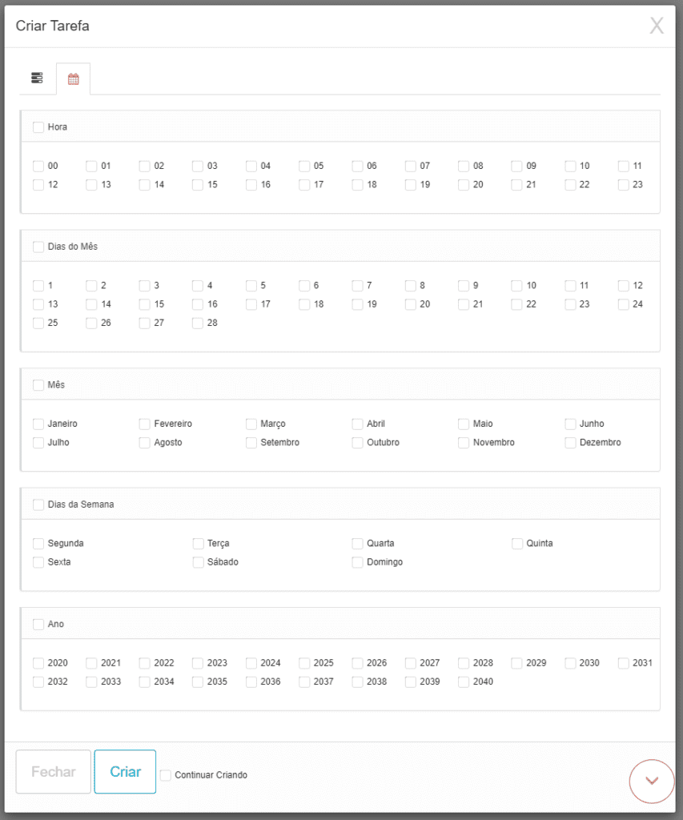Click the Criar Tarefa dialog title
The height and width of the screenshot is (820, 683).
[52, 26]
